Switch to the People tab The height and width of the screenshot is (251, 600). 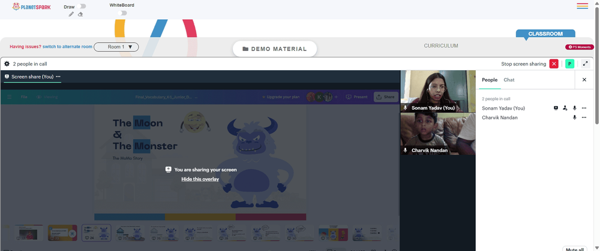pos(490,80)
